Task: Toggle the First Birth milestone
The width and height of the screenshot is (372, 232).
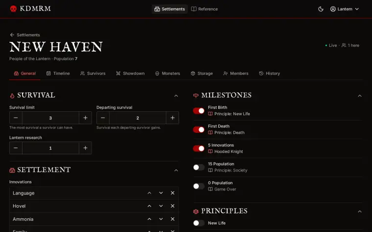Action: (199, 110)
